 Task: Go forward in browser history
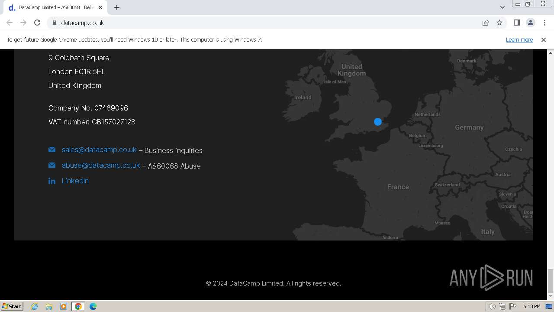pyautogui.click(x=23, y=23)
